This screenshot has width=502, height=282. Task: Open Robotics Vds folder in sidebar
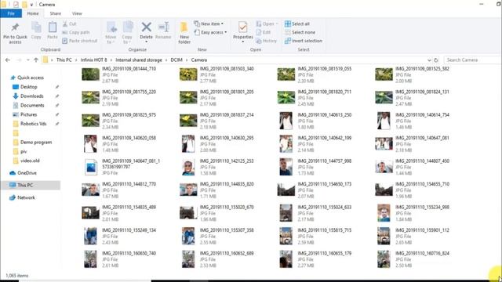[33, 124]
